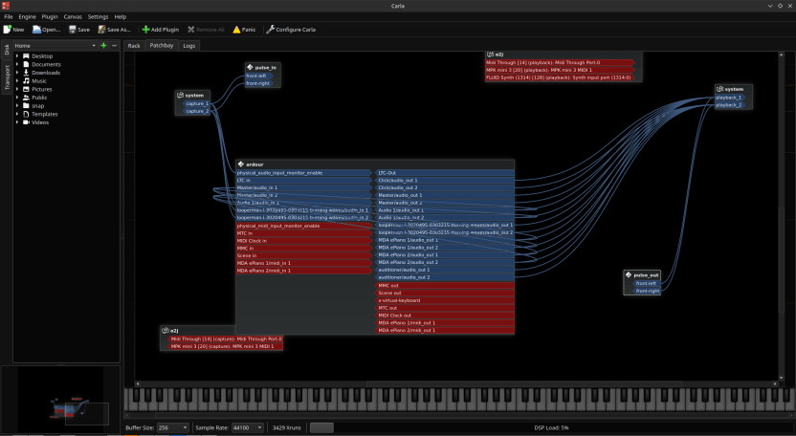This screenshot has width=796, height=436.
Task: Open the Settings menu
Action: 98,17
